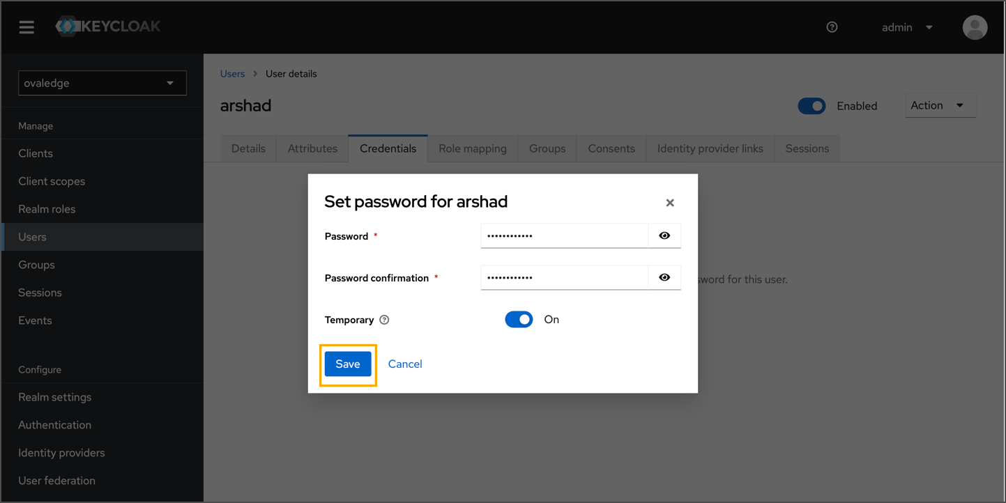Expand the Action dropdown menu

pyautogui.click(x=940, y=106)
